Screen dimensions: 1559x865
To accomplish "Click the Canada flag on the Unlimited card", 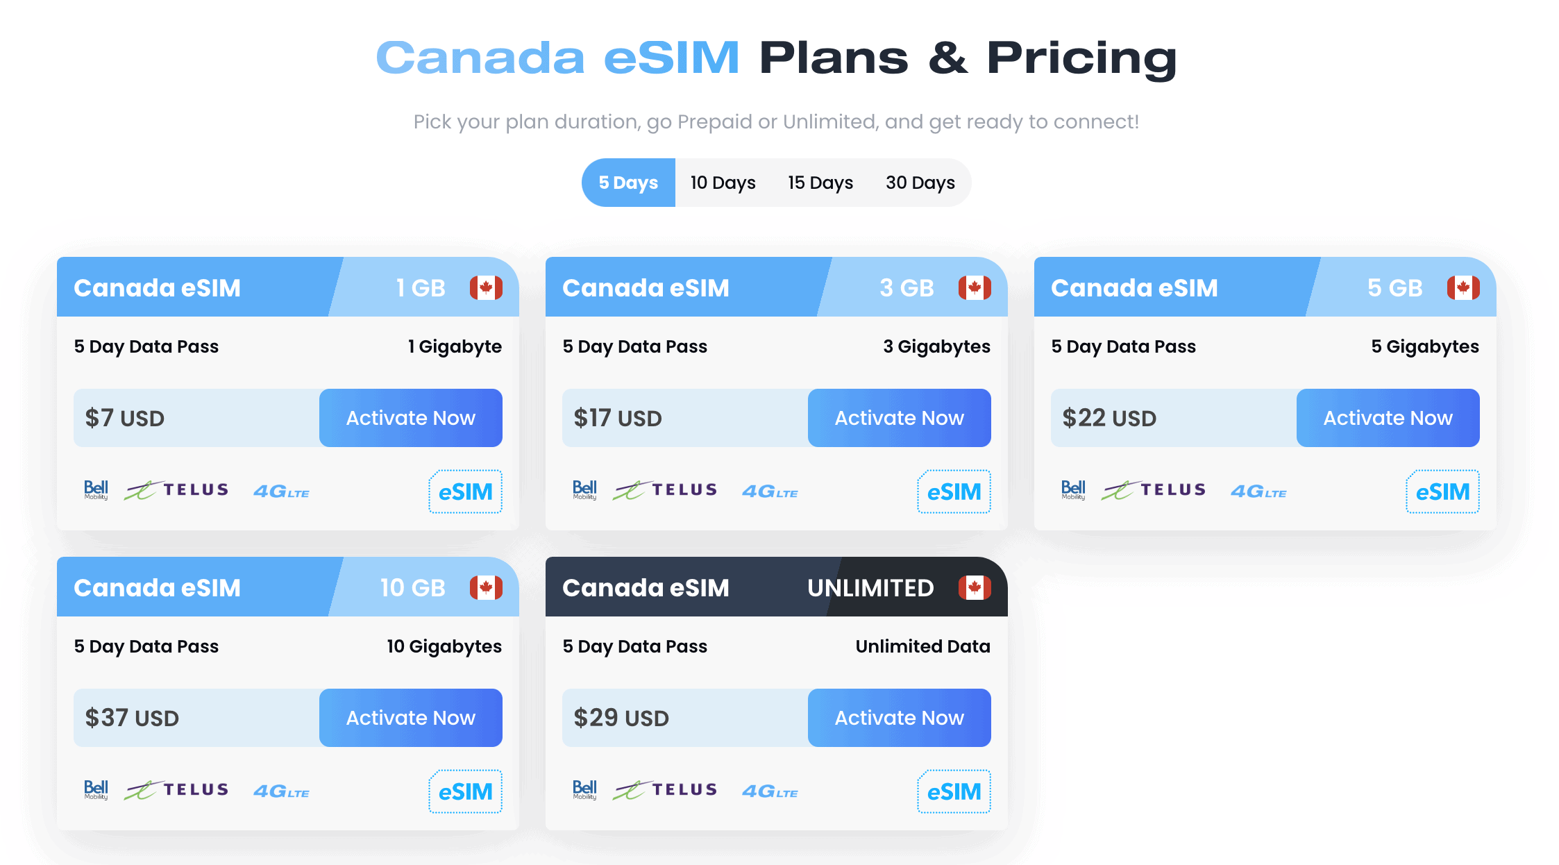I will point(975,587).
